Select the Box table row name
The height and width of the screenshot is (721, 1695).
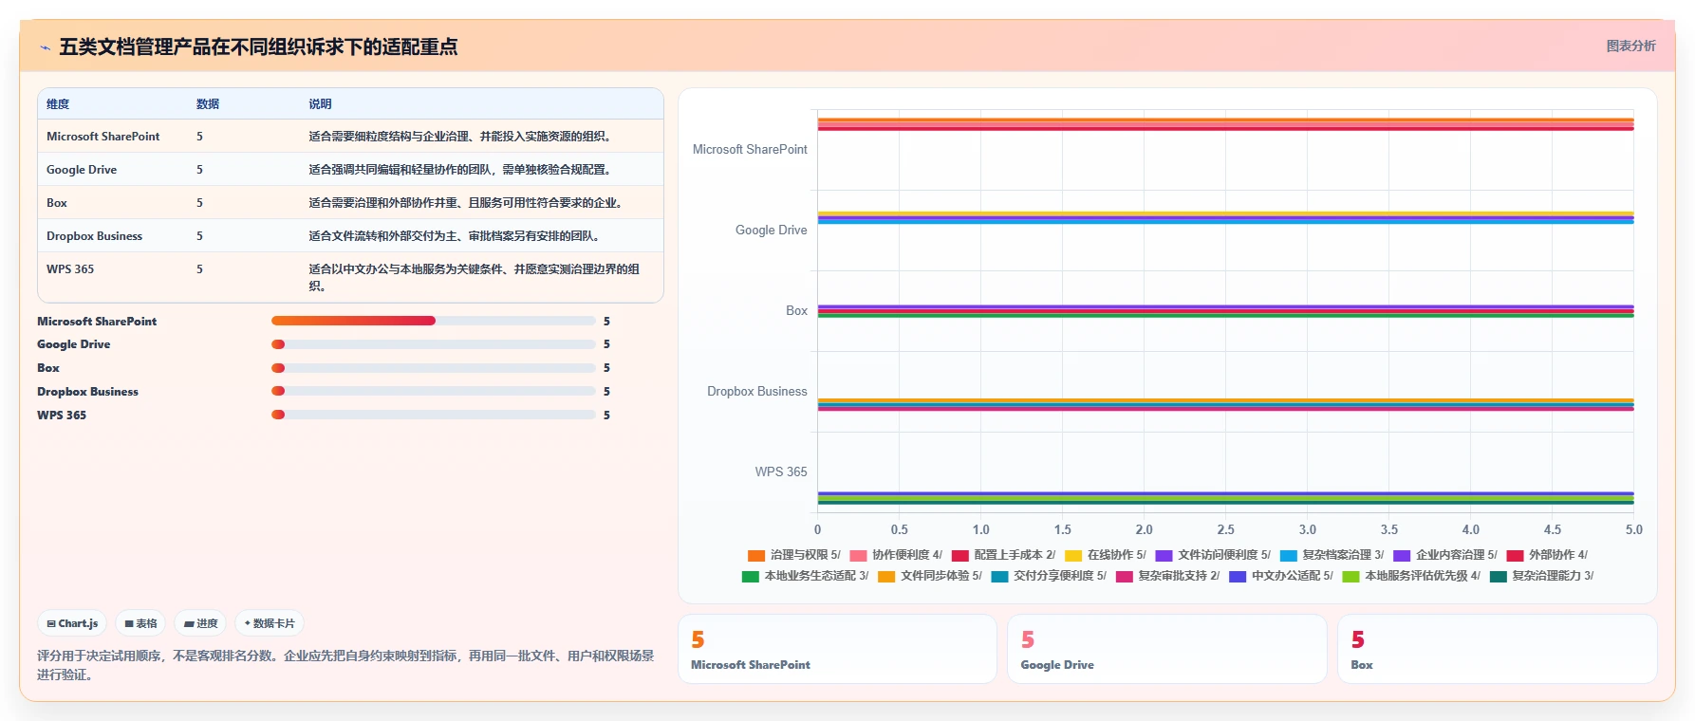point(57,203)
